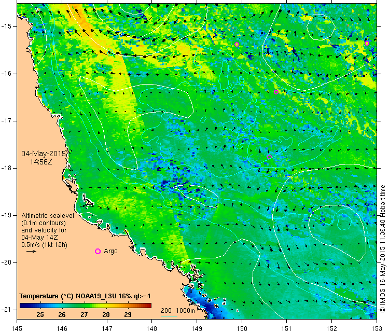Click the 'Altimetric sealevel' caption line

[x=48, y=216]
